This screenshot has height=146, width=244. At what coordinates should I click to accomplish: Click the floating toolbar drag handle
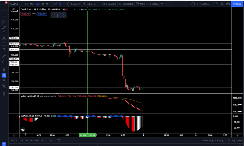(52, 15)
